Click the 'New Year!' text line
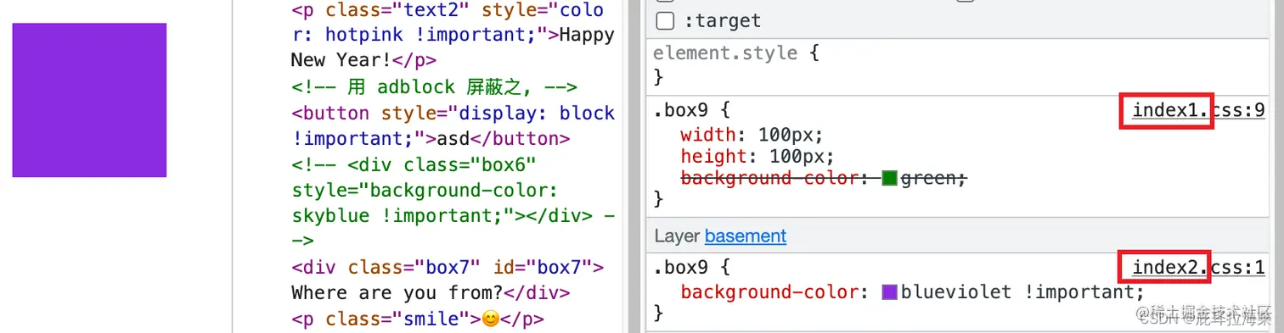Image resolution: width=1284 pixels, height=333 pixels. (341, 60)
